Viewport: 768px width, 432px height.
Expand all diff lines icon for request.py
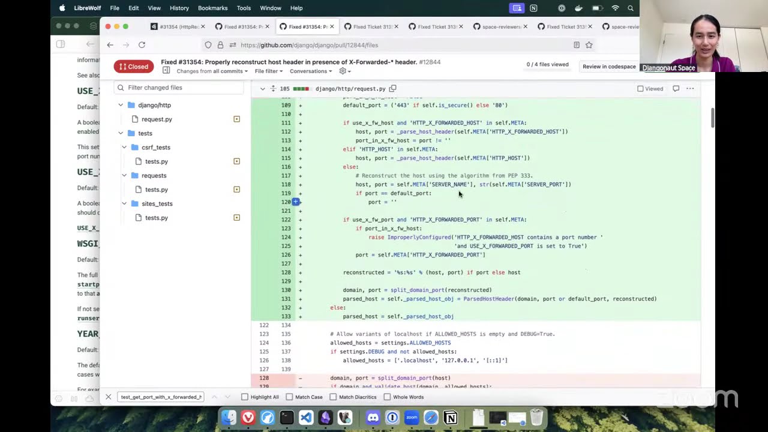click(273, 89)
